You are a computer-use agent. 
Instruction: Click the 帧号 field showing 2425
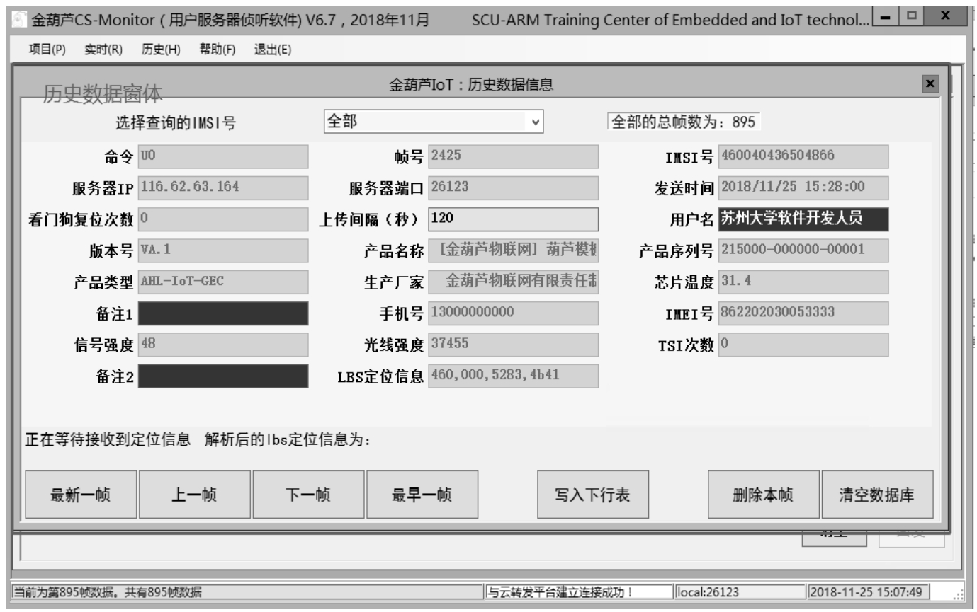[x=514, y=156]
